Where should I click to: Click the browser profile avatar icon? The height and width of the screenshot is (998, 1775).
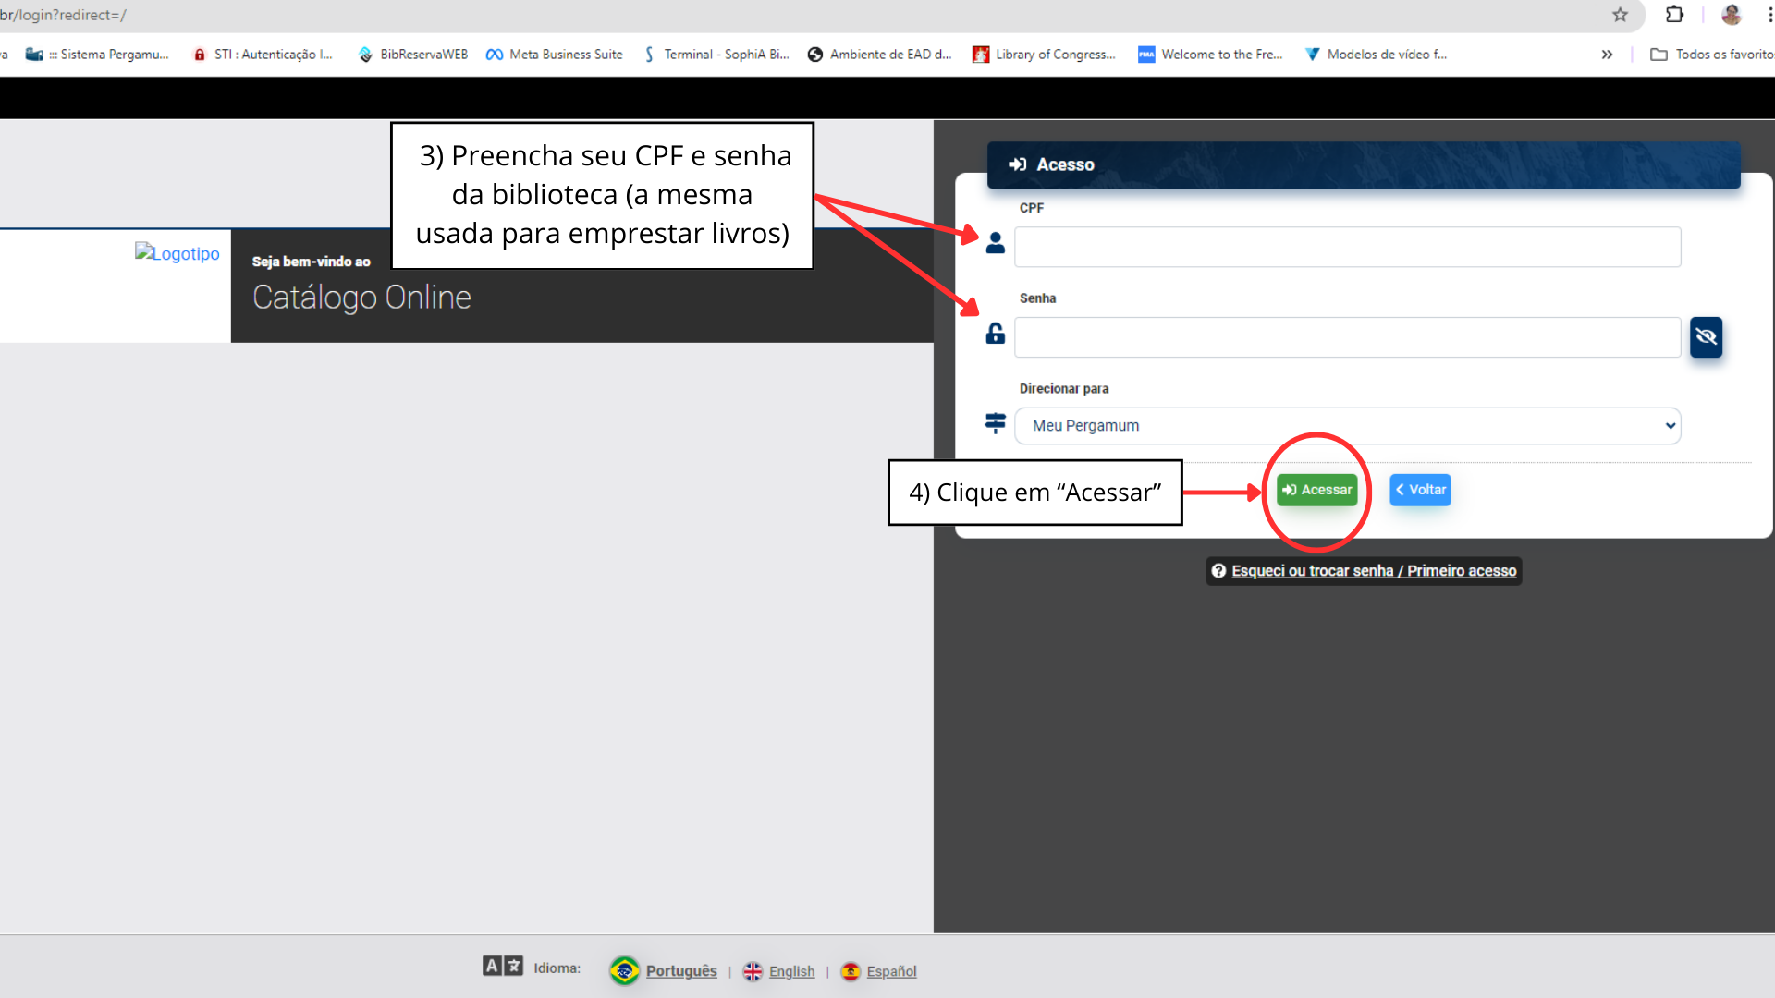click(1732, 15)
